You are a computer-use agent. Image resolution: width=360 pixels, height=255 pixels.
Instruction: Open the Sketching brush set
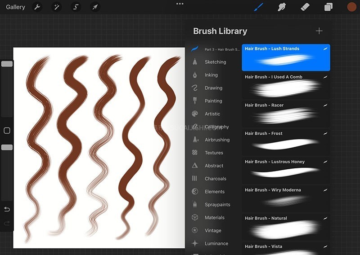(x=216, y=62)
